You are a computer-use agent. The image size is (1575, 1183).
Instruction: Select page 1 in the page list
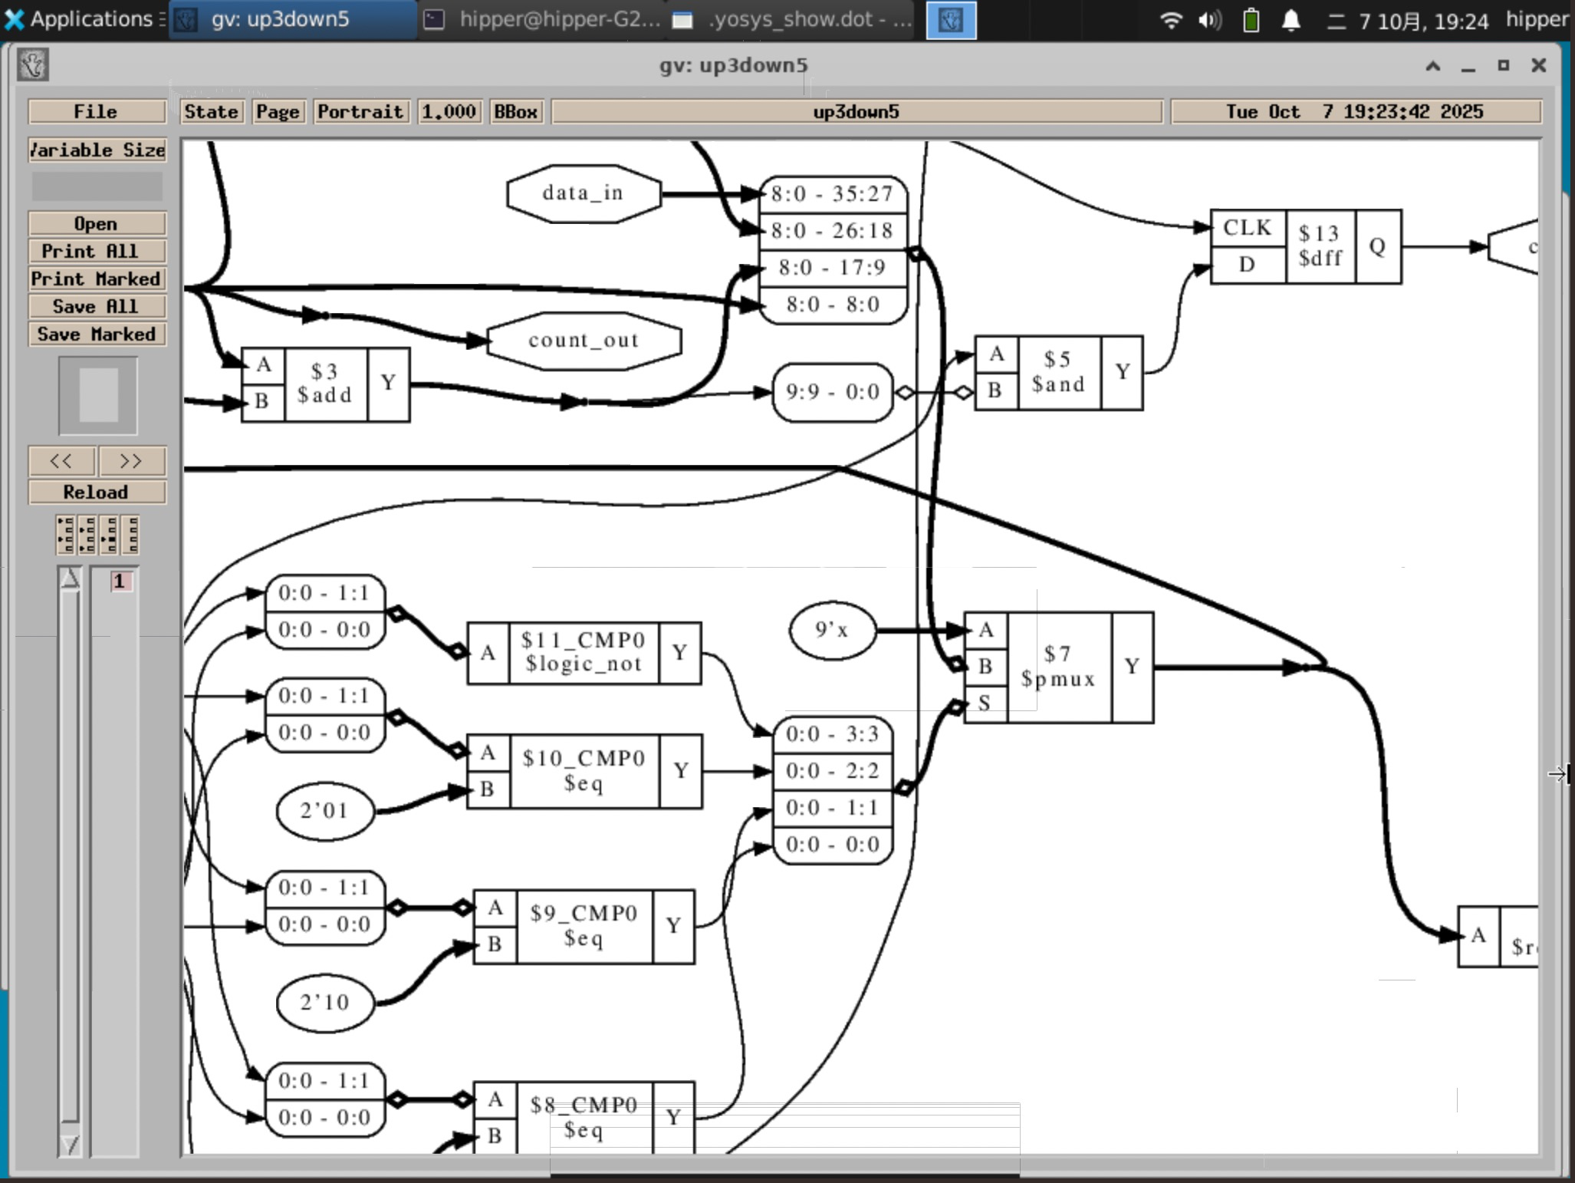pyautogui.click(x=119, y=582)
